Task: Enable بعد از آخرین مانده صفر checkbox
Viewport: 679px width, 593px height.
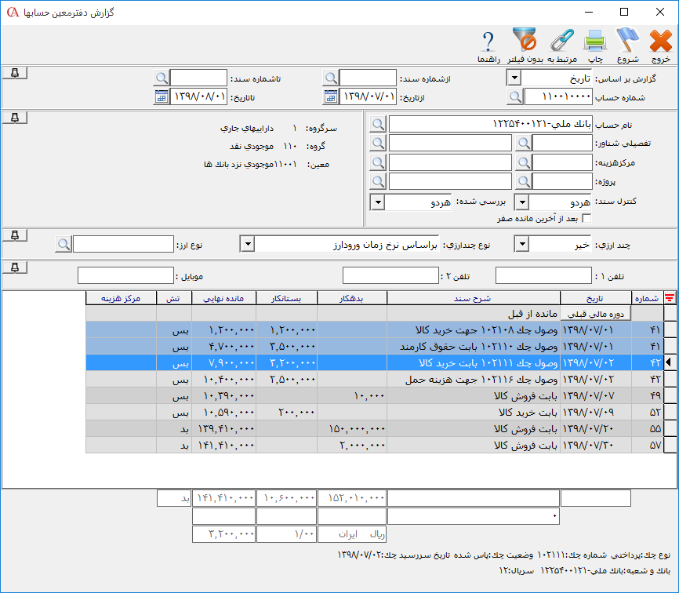Action: [x=586, y=219]
